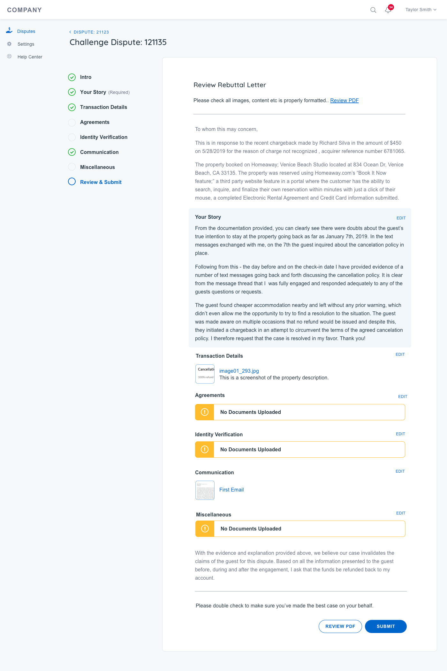Screen dimensions: 447x671
Task: Open the Communication step
Action: pyautogui.click(x=99, y=152)
